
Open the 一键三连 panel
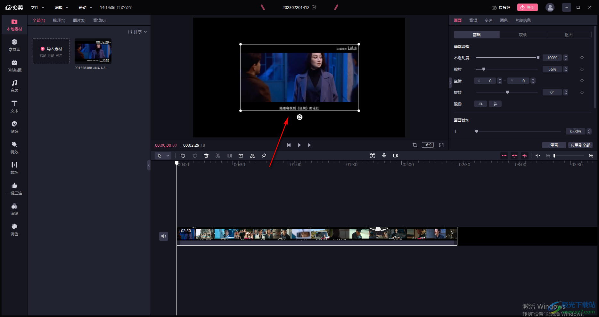(x=14, y=189)
